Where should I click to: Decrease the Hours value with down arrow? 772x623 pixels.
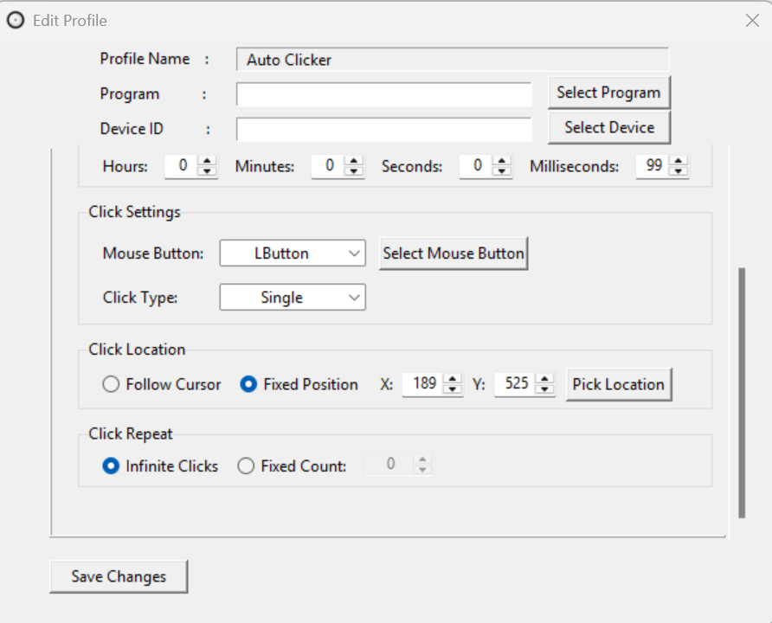click(207, 170)
